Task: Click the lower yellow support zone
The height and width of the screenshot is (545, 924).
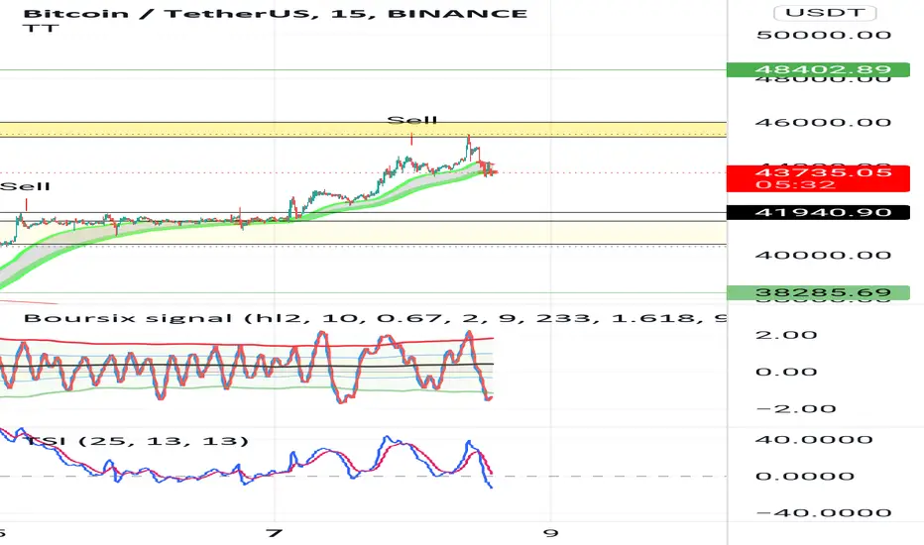Action: tap(363, 233)
